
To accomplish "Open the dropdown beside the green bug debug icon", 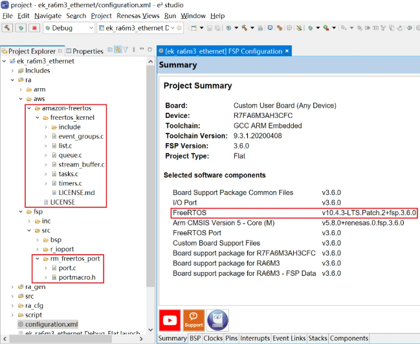I will click(318, 28).
